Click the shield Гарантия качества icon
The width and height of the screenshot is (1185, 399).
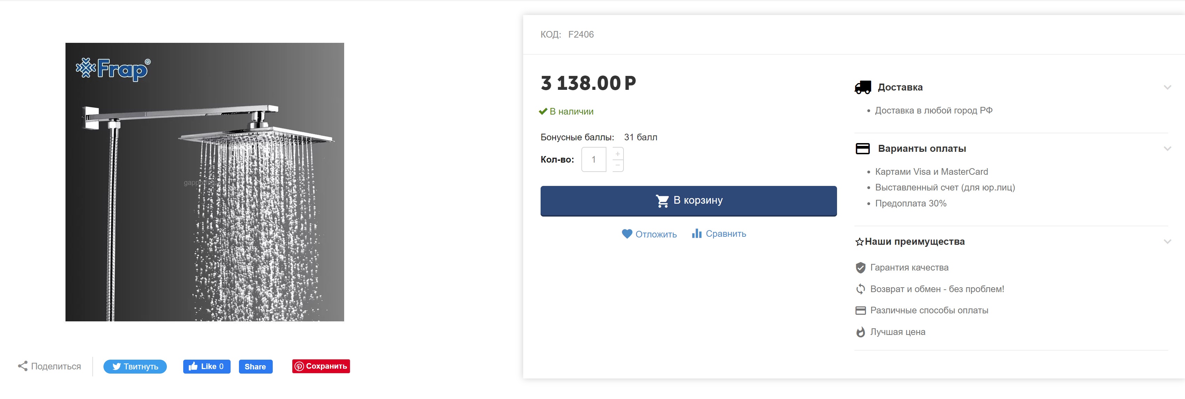861,267
